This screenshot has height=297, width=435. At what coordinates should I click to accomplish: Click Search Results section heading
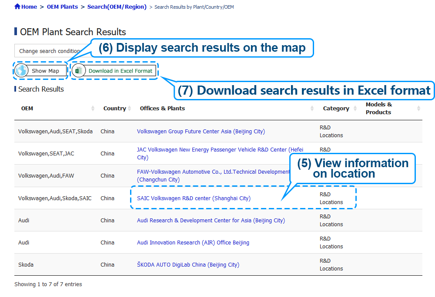pos(41,89)
